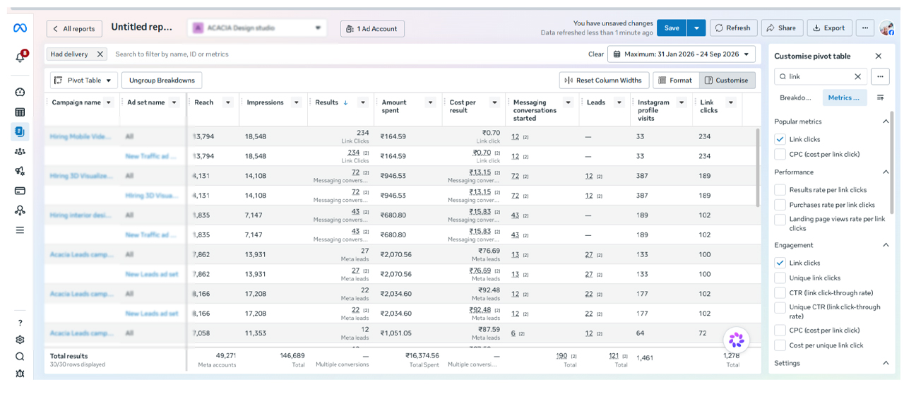Open Audiences people icon in sidebar
Viewport: 904px width, 404px height.
point(20,151)
